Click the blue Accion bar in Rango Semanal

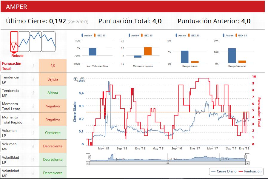pyautogui.click(x=232, y=56)
